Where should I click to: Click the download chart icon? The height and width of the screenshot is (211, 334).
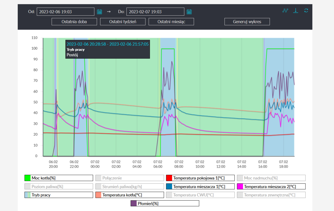(296, 11)
